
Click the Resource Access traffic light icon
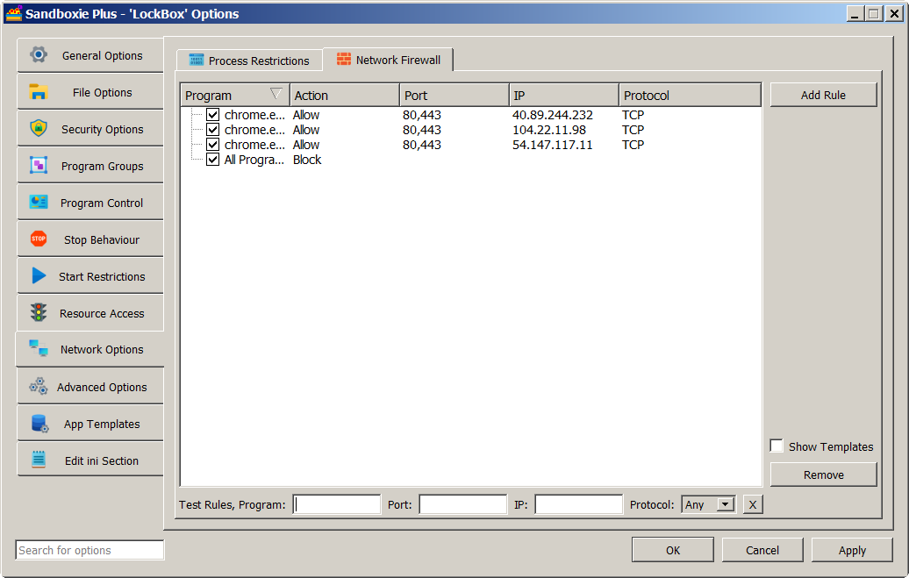coord(38,313)
